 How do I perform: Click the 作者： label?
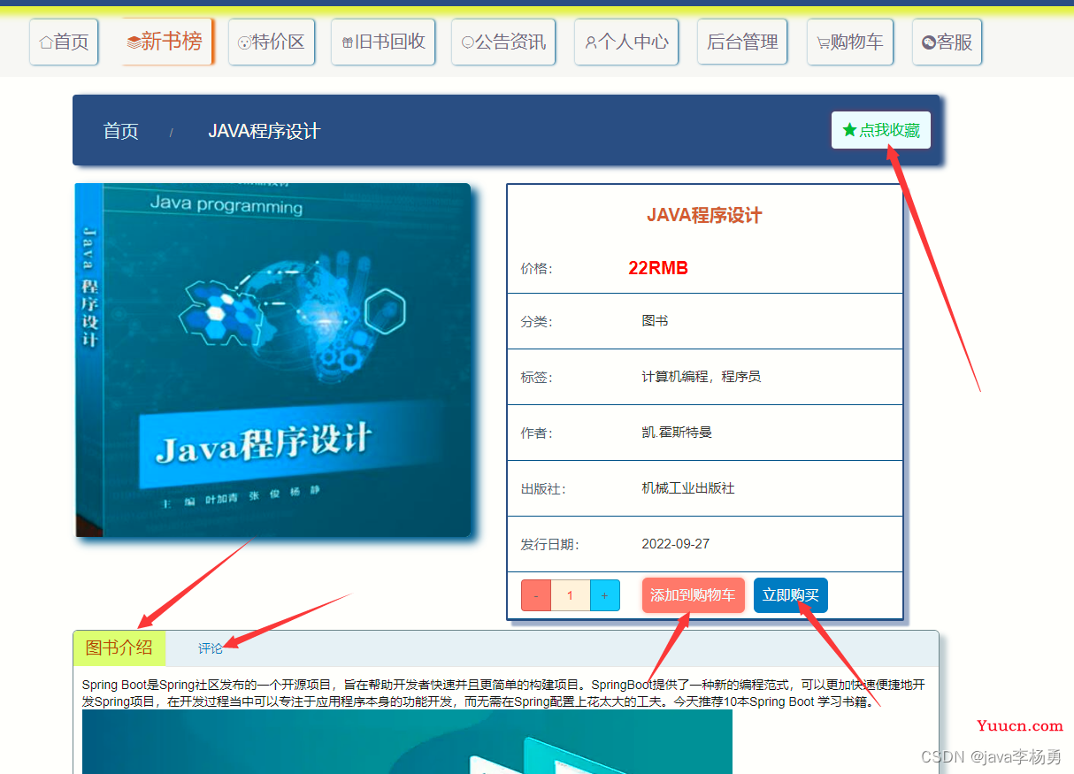[537, 433]
